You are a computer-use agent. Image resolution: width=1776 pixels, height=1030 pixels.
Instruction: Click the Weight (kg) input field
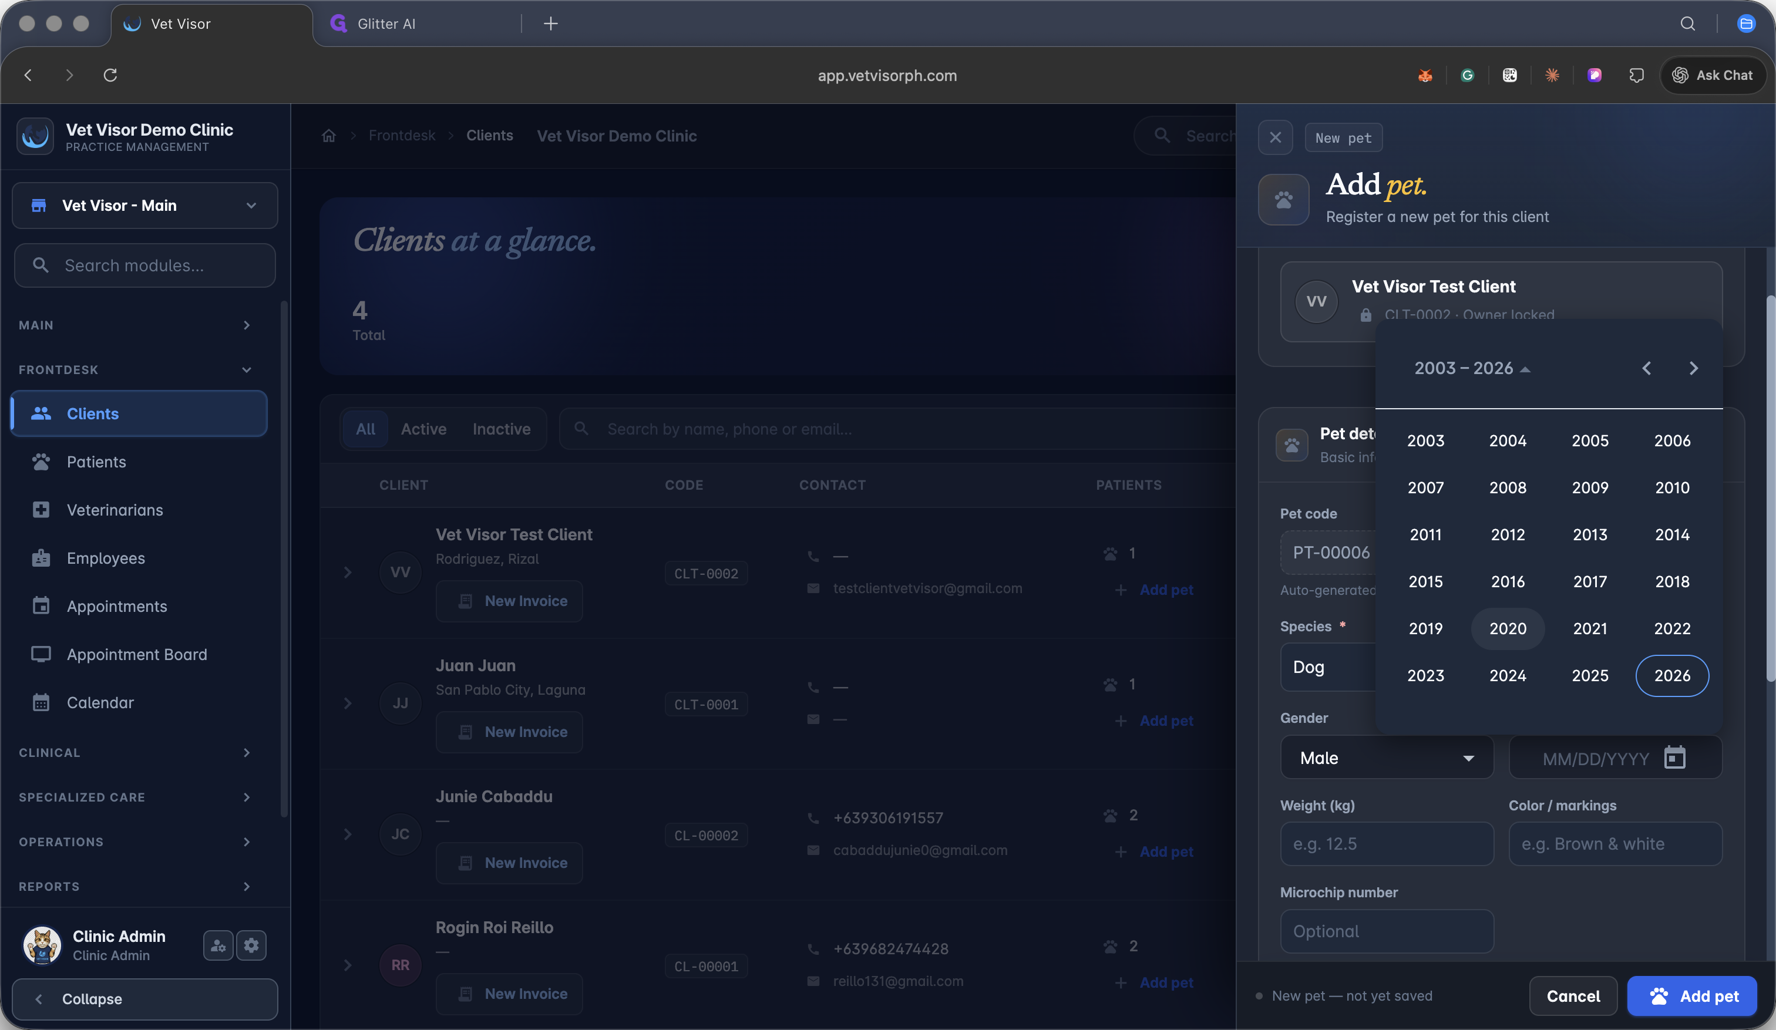(1386, 844)
